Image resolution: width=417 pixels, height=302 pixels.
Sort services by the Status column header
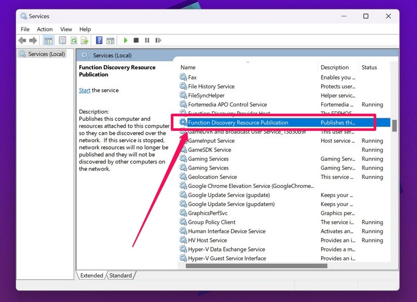coord(369,67)
